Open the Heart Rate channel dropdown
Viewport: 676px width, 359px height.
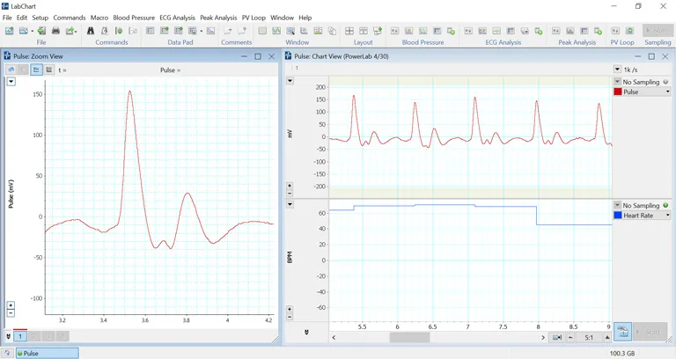coord(667,215)
